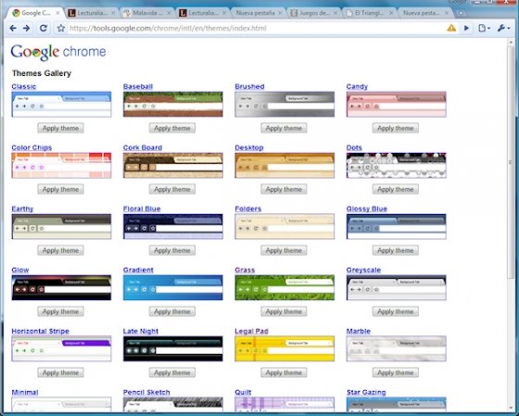Open the Dots theme link
This screenshot has width=519, height=416.
354,147
